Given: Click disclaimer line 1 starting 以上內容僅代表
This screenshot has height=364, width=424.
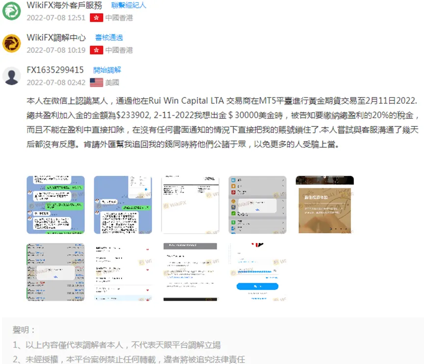Looking at the screenshot, I should coord(117,345).
